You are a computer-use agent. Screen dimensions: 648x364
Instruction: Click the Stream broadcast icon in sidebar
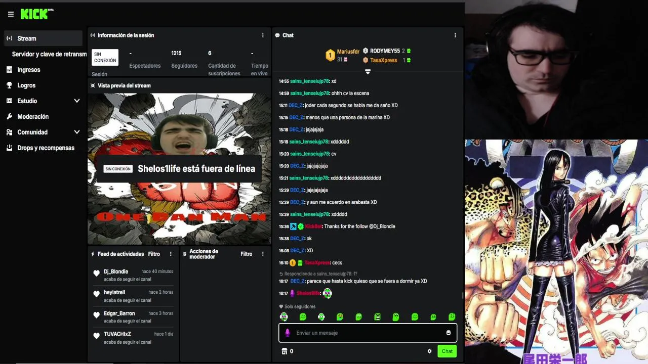9,38
